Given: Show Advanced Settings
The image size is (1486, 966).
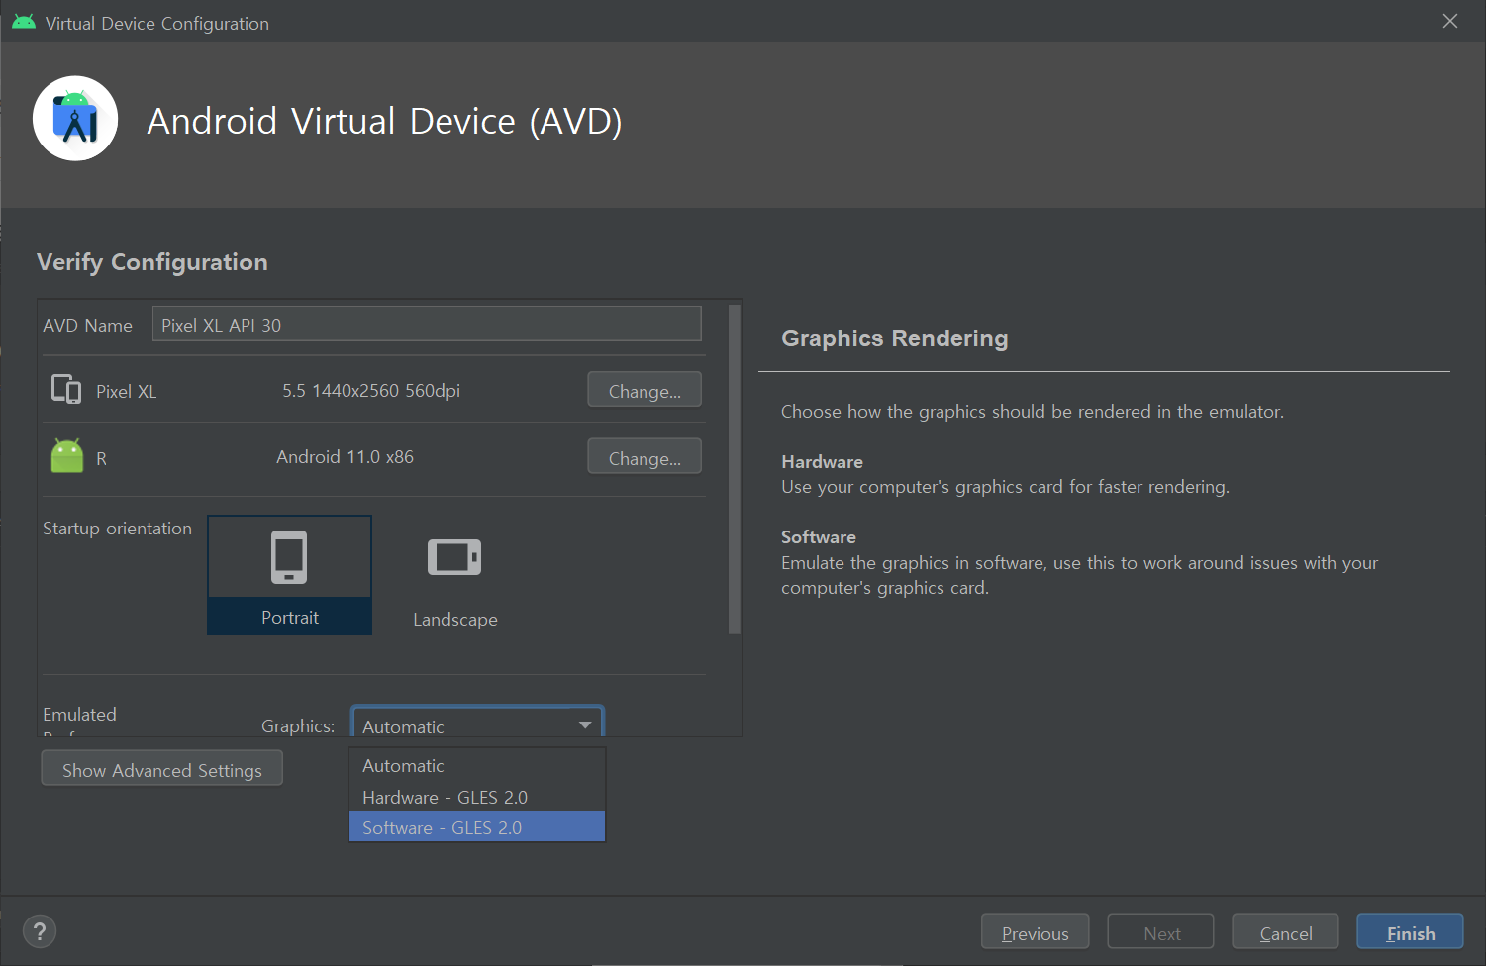Looking at the screenshot, I should point(162,769).
